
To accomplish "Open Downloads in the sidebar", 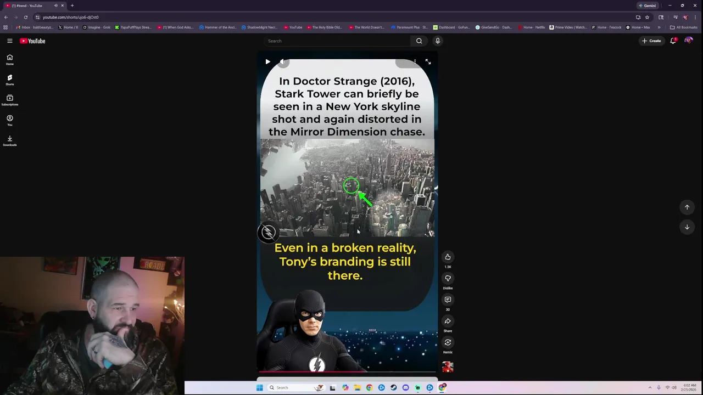I will [9, 141].
